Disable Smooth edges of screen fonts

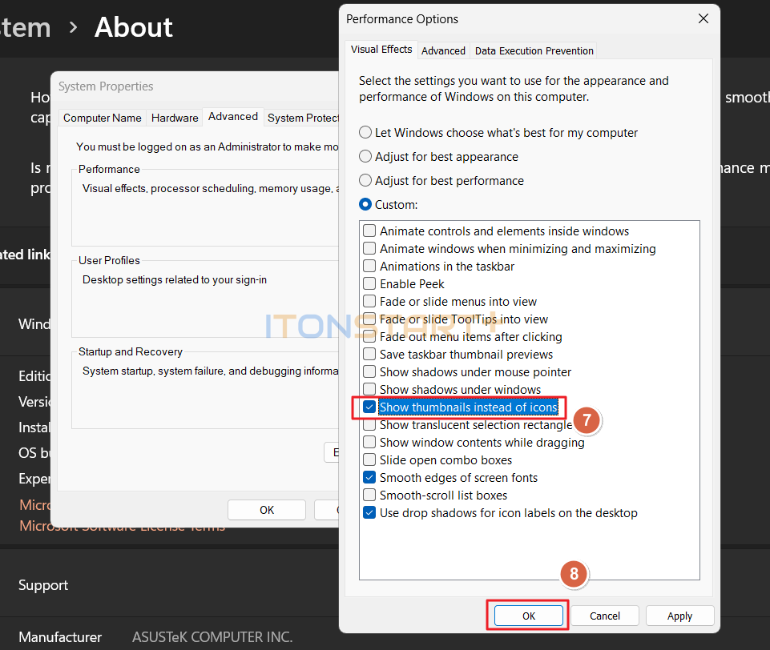(x=369, y=478)
